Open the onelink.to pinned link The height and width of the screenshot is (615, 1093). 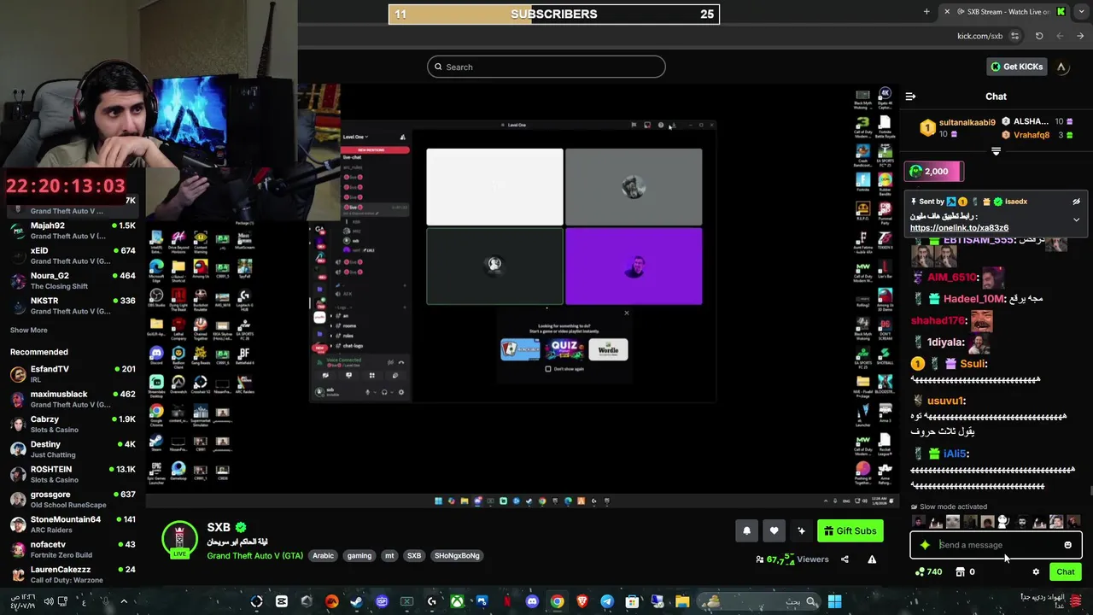pyautogui.click(x=959, y=228)
